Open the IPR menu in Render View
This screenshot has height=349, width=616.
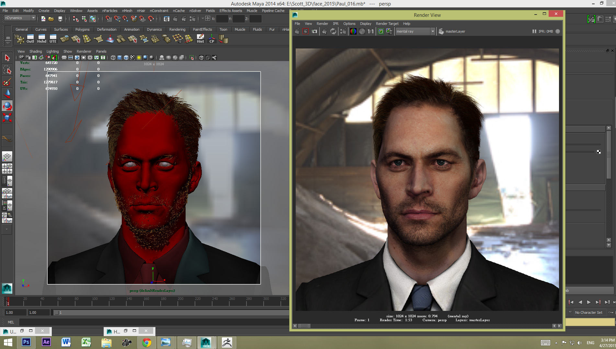336,24
